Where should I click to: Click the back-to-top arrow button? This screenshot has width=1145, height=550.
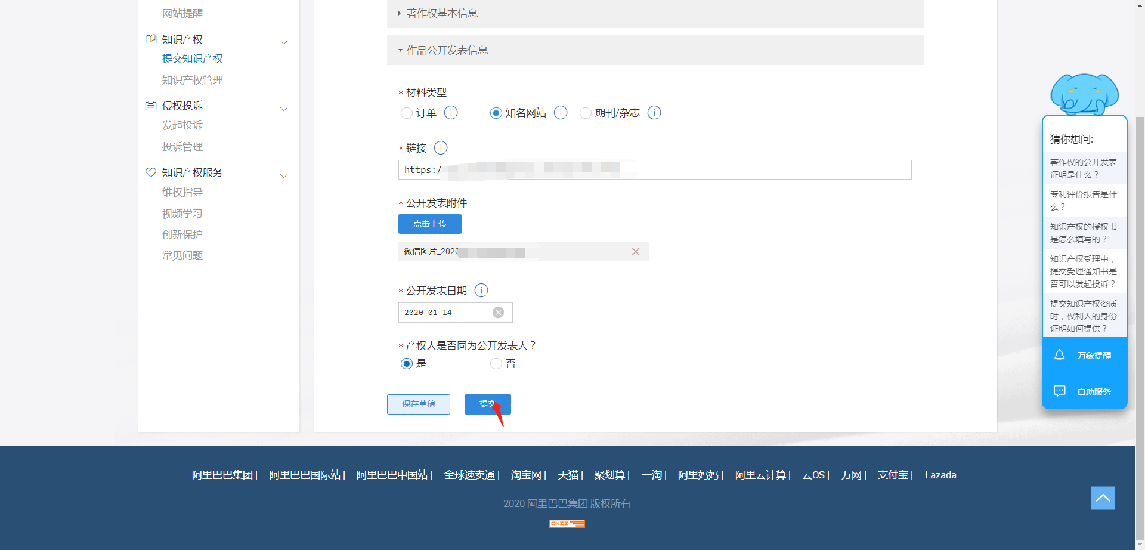point(1103,498)
